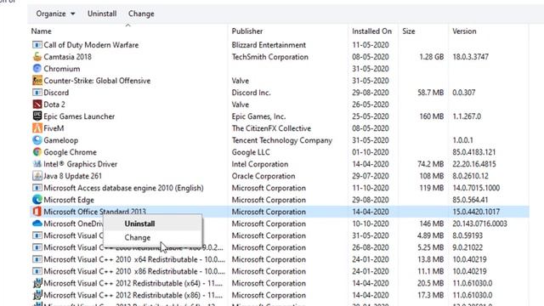Click the Dota 2 program icon
544x306 pixels.
[x=37, y=104]
